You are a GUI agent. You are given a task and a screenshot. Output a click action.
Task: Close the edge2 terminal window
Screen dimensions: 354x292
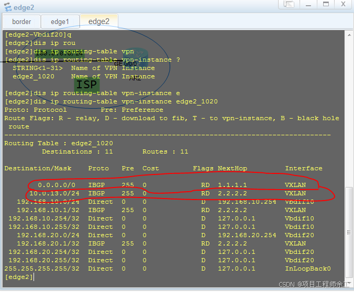pyautogui.click(x=343, y=5)
